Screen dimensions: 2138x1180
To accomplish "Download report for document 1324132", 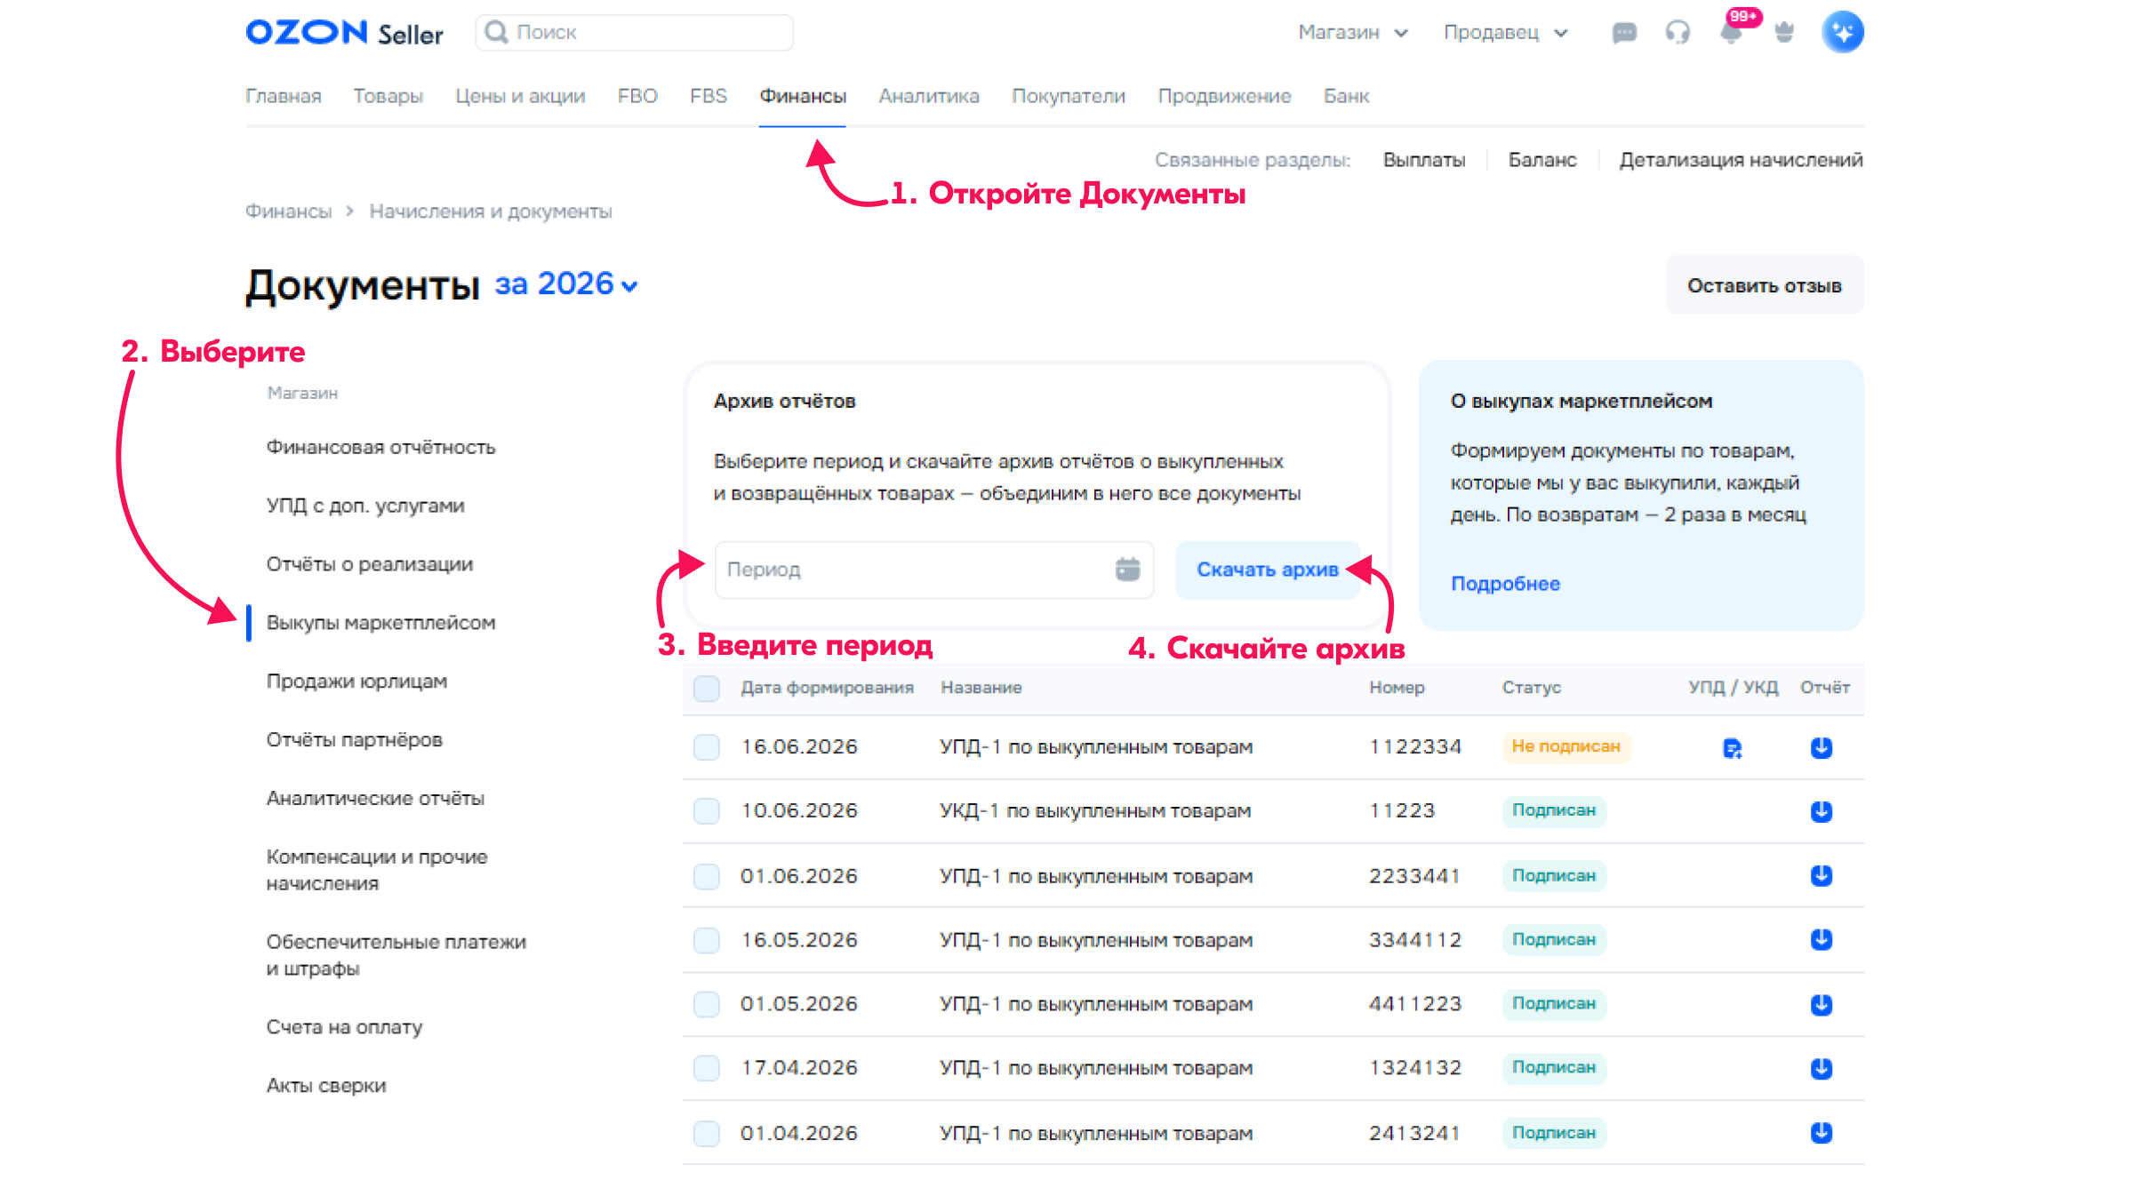I will 1822,1068.
